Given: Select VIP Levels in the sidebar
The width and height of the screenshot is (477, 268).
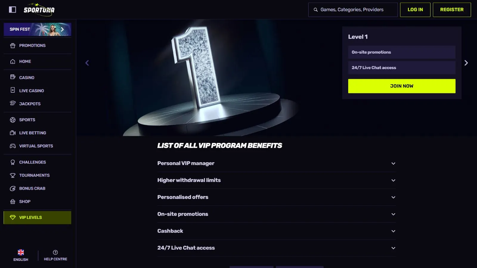Looking at the screenshot, I should coord(37,217).
